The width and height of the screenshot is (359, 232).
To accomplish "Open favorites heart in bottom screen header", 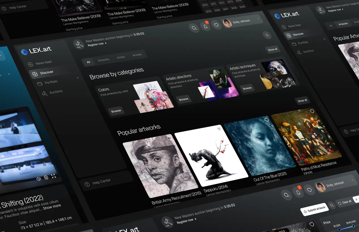I will point(309,190).
